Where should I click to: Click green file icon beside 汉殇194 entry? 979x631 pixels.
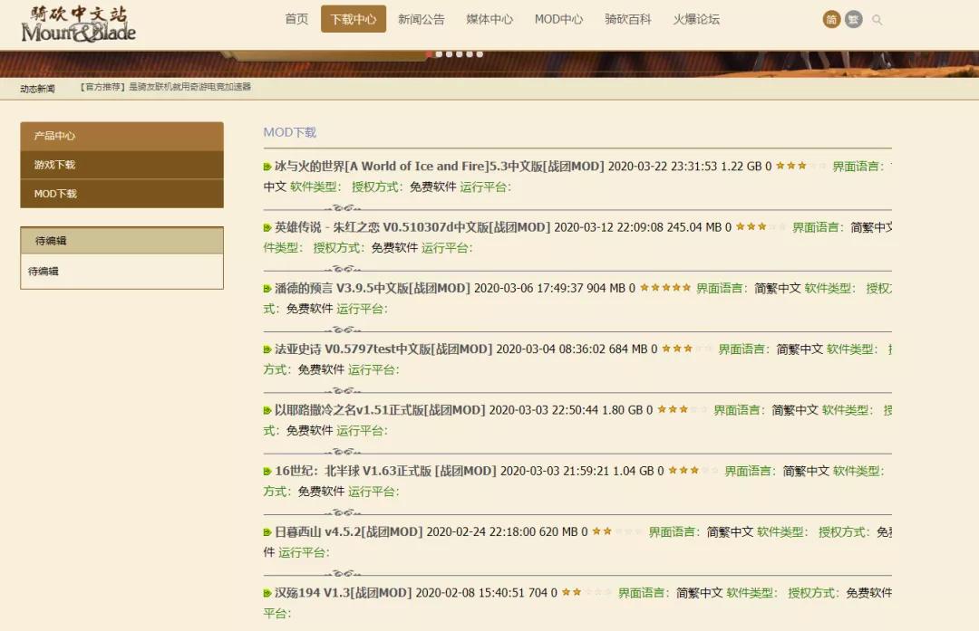point(264,592)
